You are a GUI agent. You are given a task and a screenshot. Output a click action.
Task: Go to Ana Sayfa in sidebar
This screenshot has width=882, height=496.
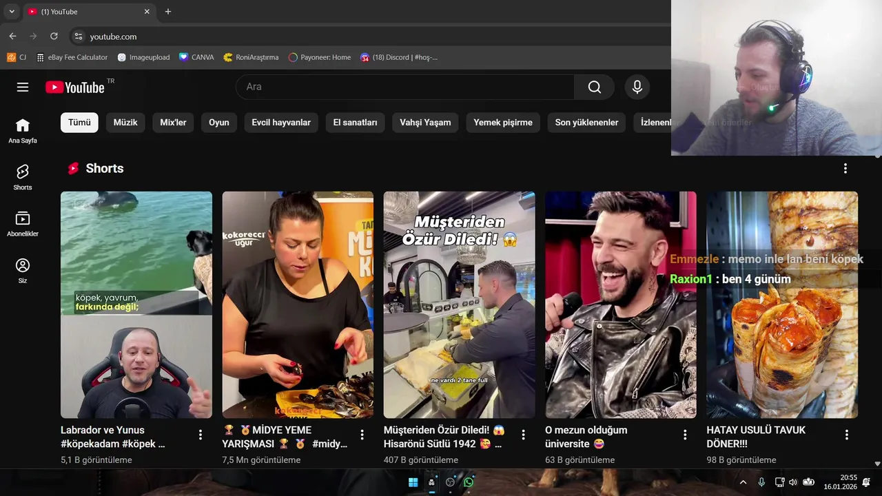click(x=23, y=130)
